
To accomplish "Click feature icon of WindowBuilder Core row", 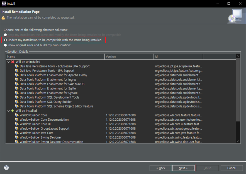I will 17,115.
